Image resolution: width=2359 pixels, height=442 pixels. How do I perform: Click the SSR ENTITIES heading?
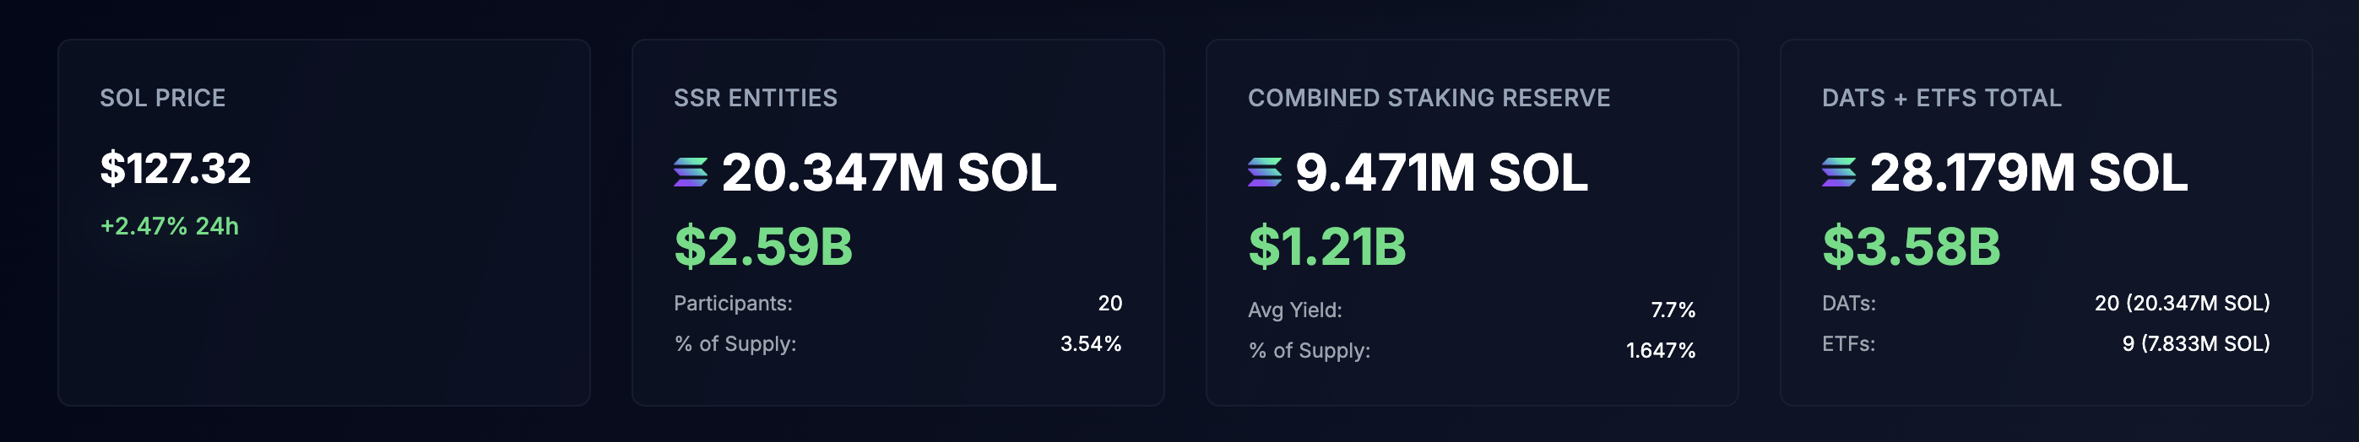tap(756, 98)
